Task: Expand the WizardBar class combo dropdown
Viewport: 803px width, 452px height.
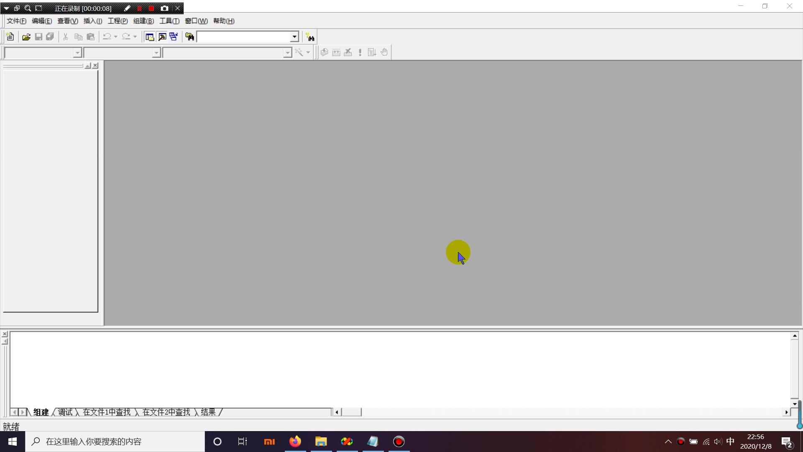Action: (77, 53)
